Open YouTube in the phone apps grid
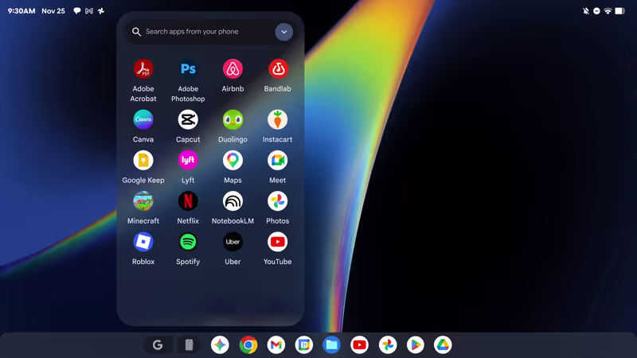Screen dimensions: 637x358 [x=277, y=242]
